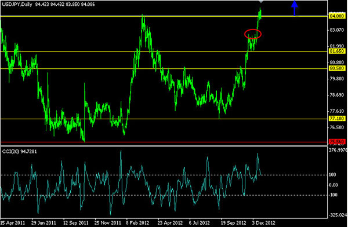Click the -325.024 CCI scale minimum
The width and height of the screenshot is (348, 227).
[x=338, y=215]
